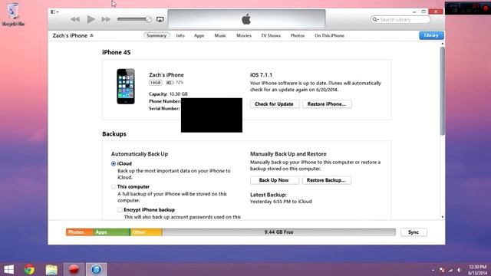Click the battery level indicator icon

(170, 83)
